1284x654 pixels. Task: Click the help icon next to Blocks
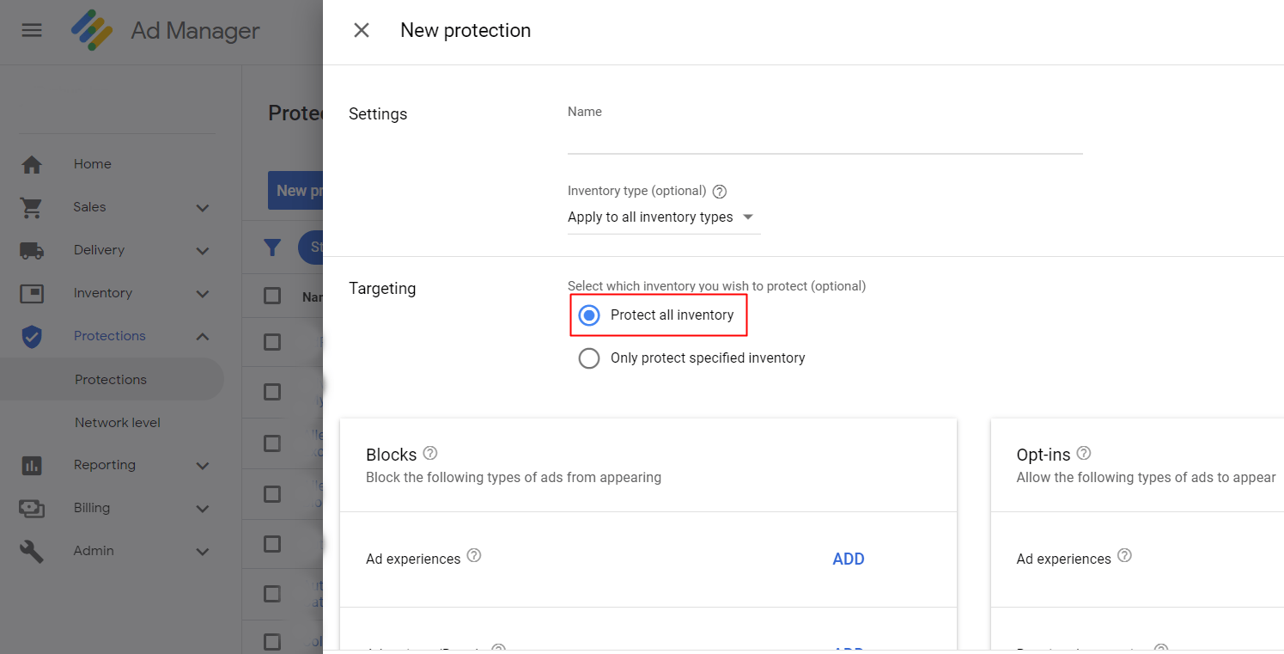430,453
